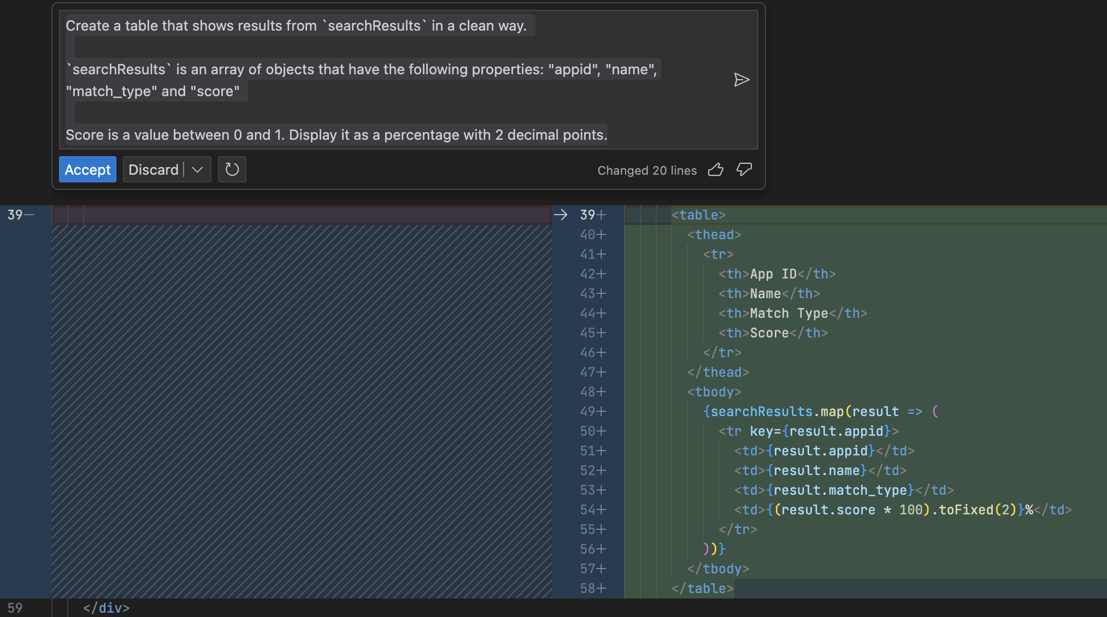
Task: Give thumbs down feedback
Action: 744,170
